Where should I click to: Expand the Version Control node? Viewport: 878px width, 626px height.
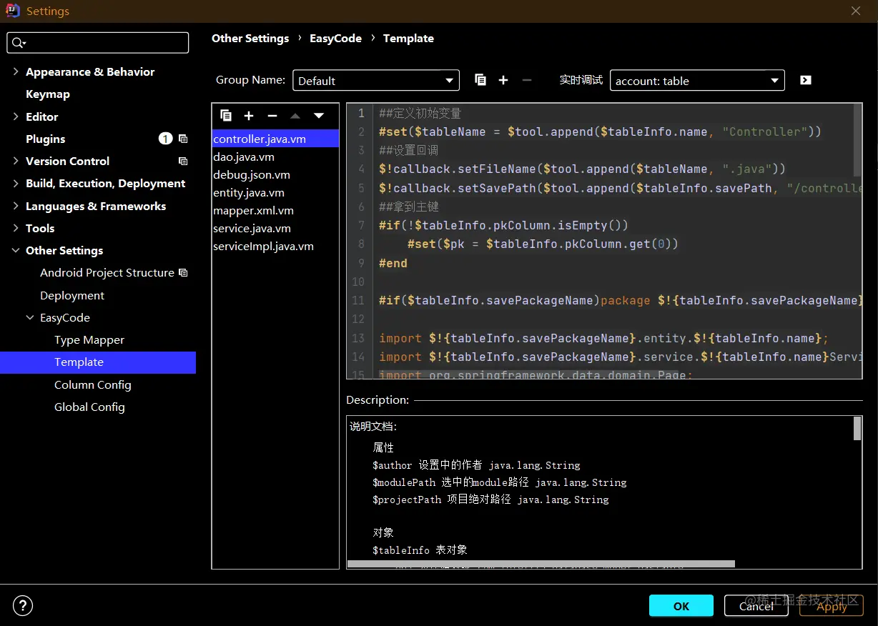click(x=16, y=161)
